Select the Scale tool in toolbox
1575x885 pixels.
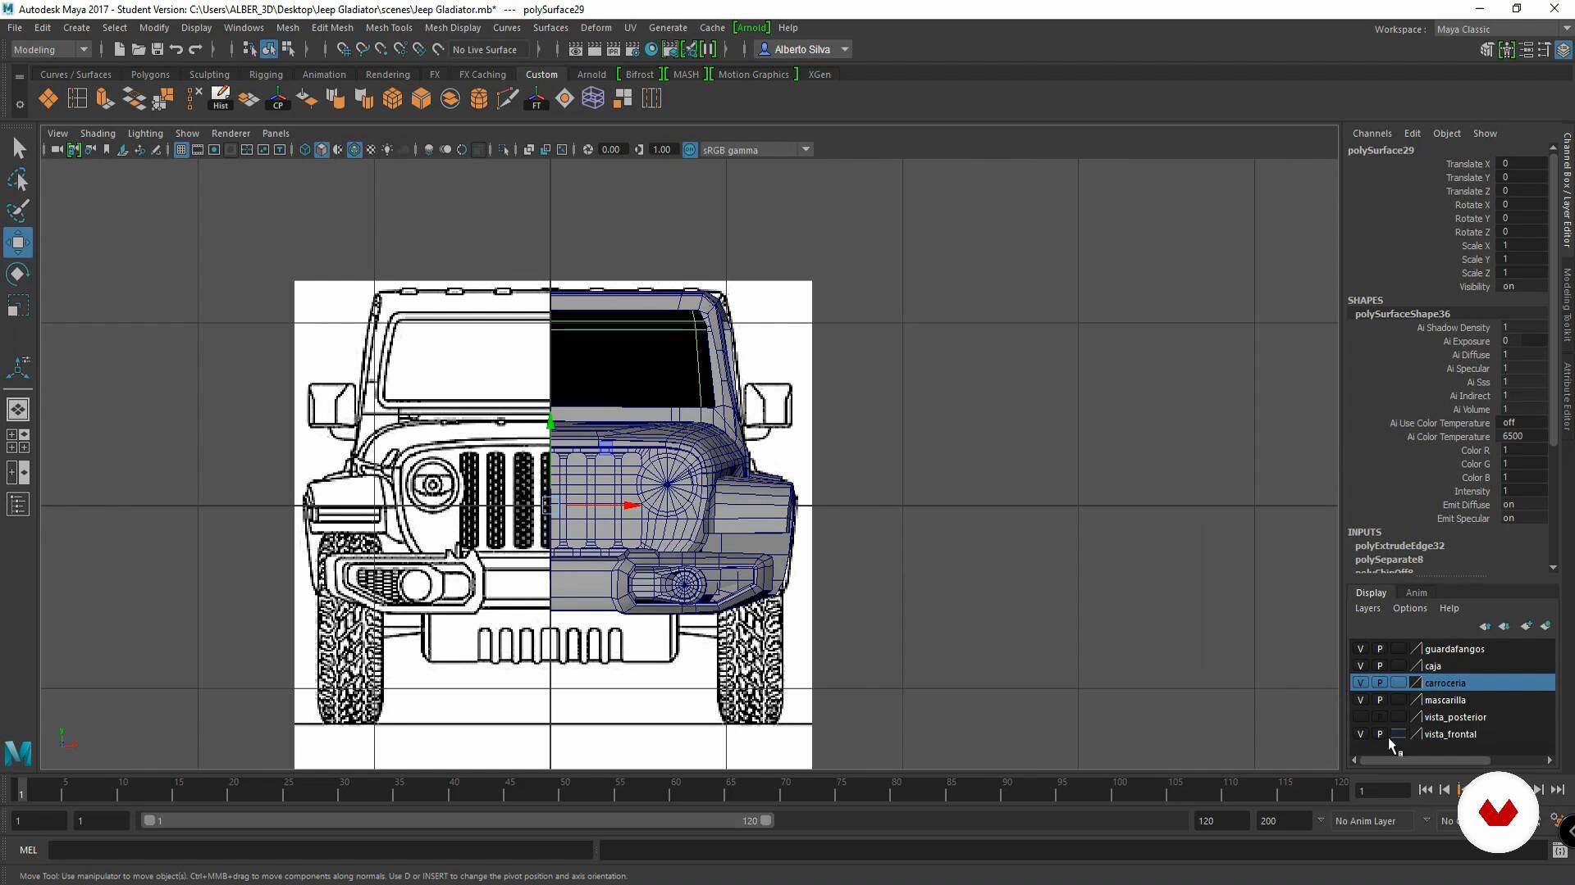(18, 306)
